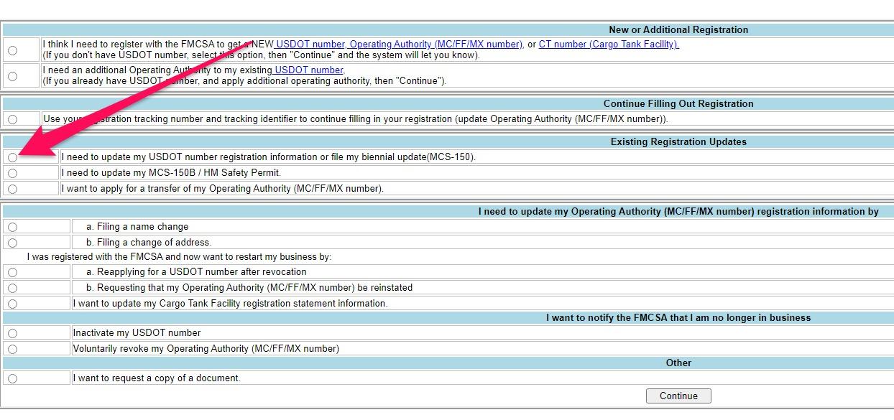Viewport: 894px width, 420px height.
Task: Select the request a copy of a document option
Action: tap(12, 378)
